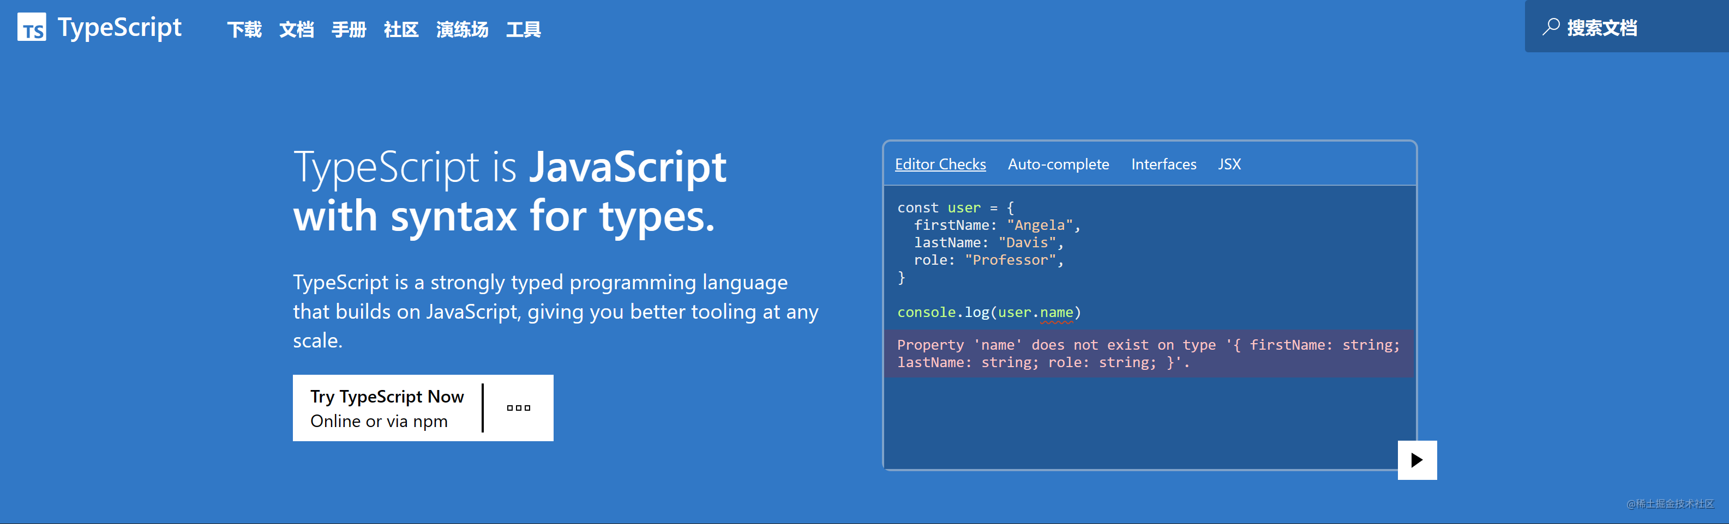Click the TS logo icon
The image size is (1729, 524).
click(x=32, y=27)
